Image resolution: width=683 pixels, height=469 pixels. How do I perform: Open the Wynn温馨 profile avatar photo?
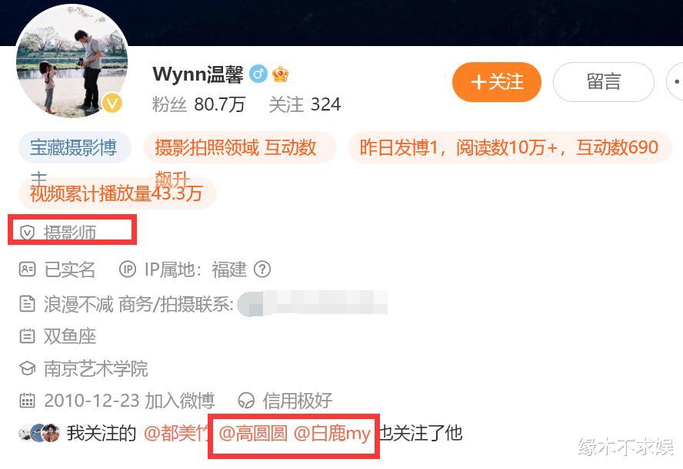pyautogui.click(x=72, y=61)
